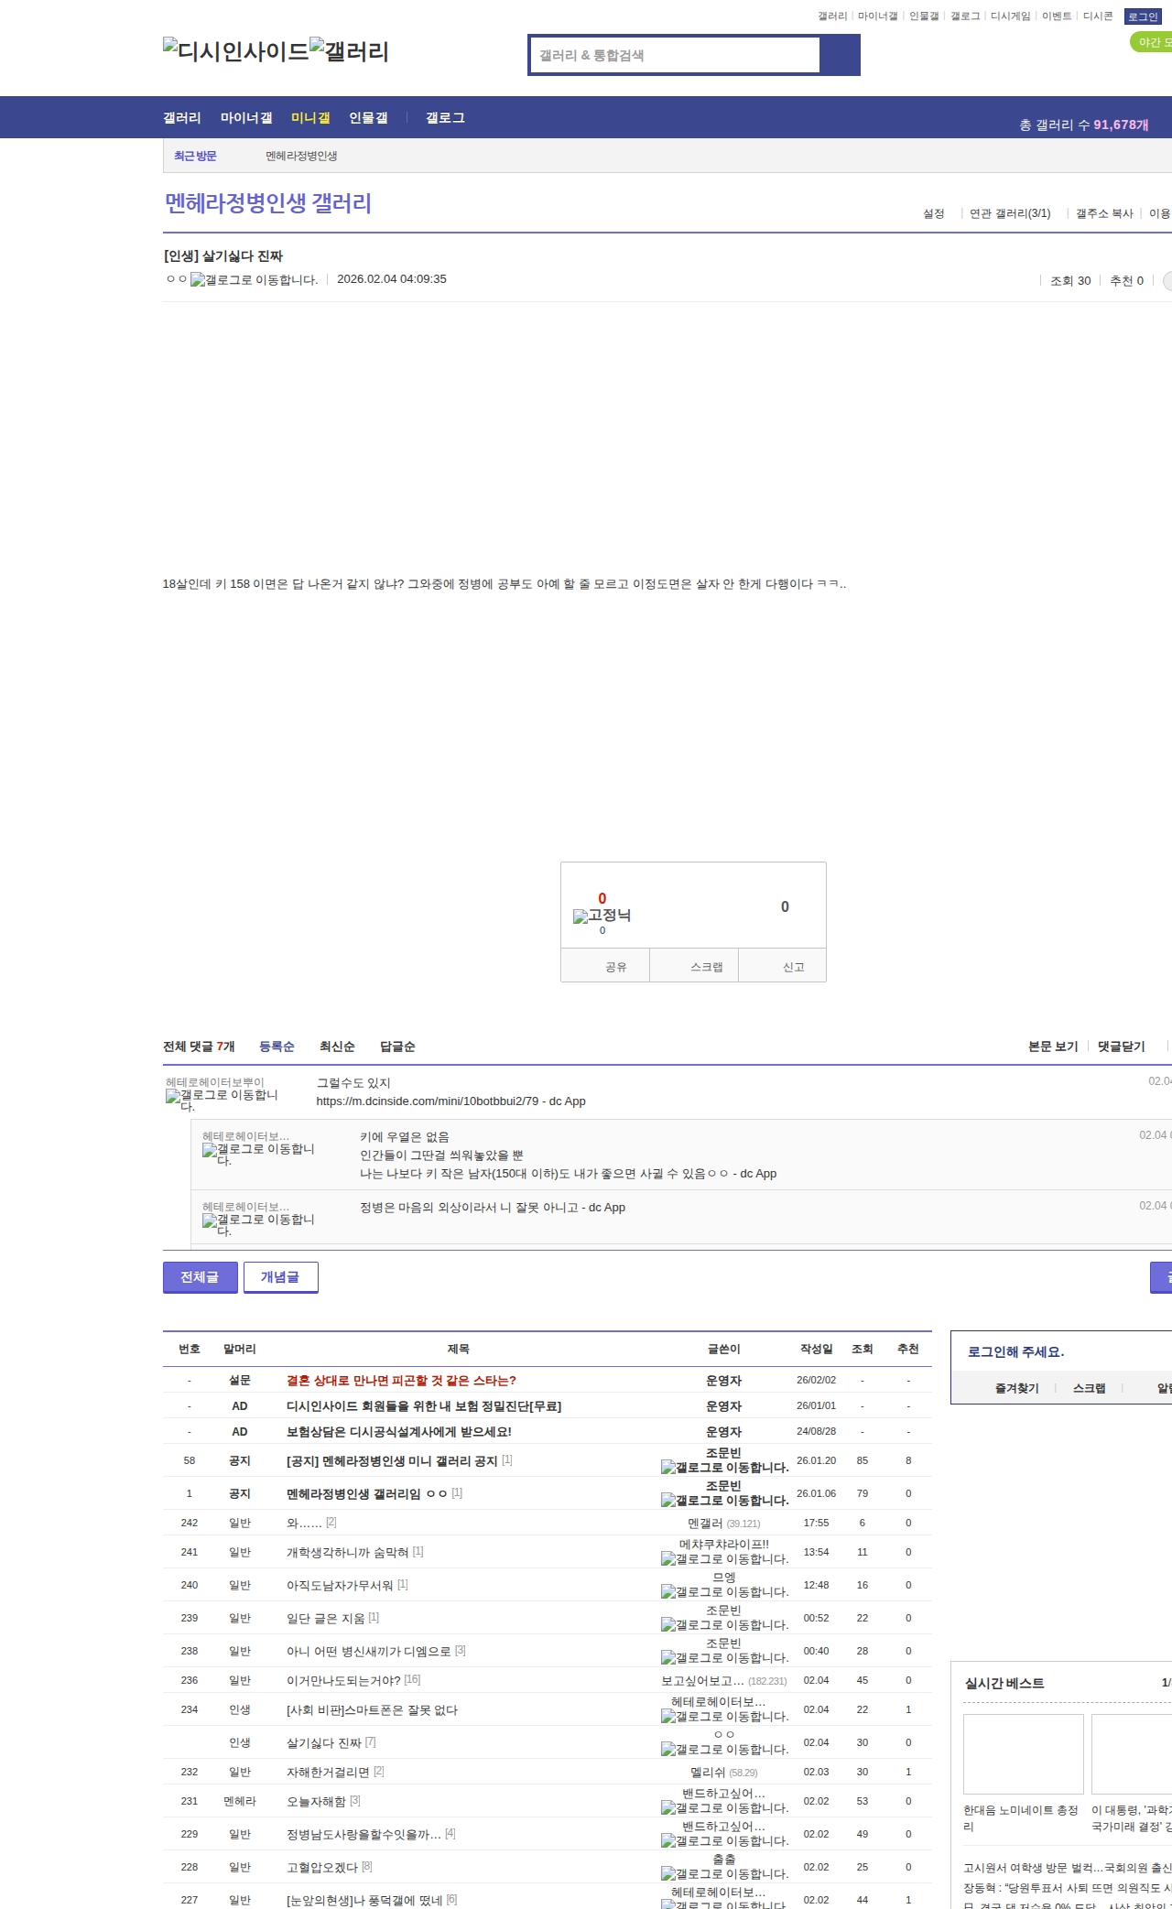Open 연관 갤러리(3/1) link
Image resolution: width=1172 pixels, height=1909 pixels.
(x=1010, y=213)
